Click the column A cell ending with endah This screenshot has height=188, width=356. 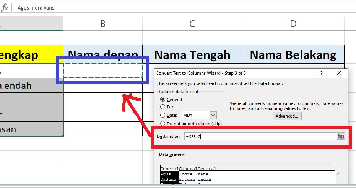click(x=32, y=85)
